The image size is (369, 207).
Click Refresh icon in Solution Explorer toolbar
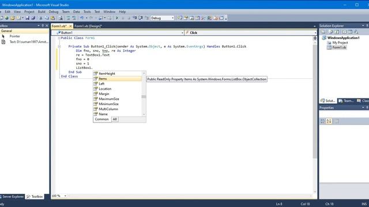(x=337, y=32)
